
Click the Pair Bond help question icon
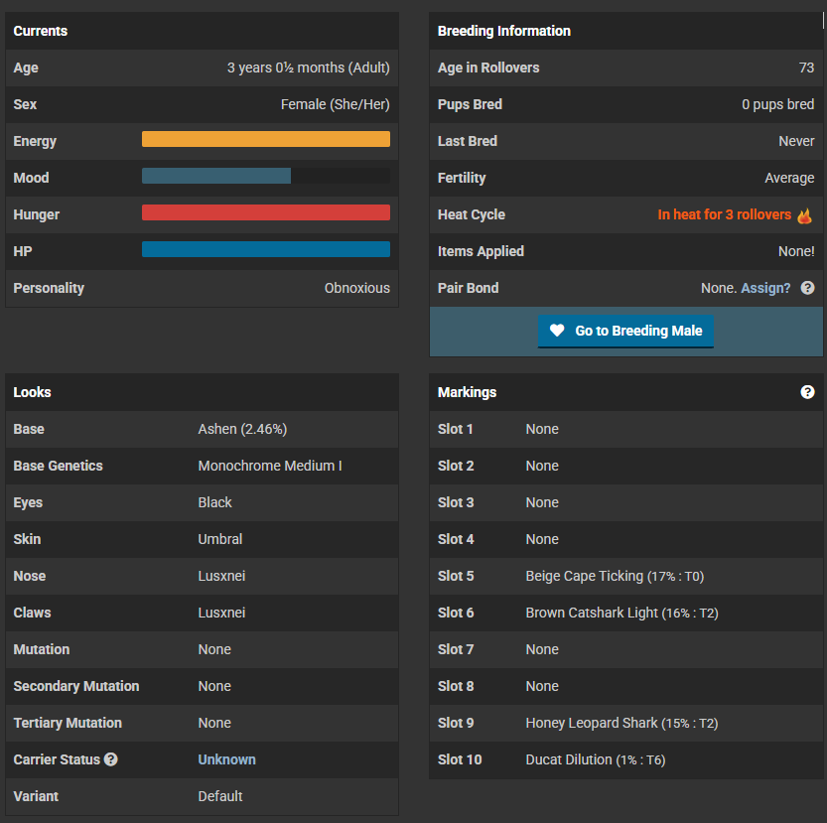(x=807, y=288)
